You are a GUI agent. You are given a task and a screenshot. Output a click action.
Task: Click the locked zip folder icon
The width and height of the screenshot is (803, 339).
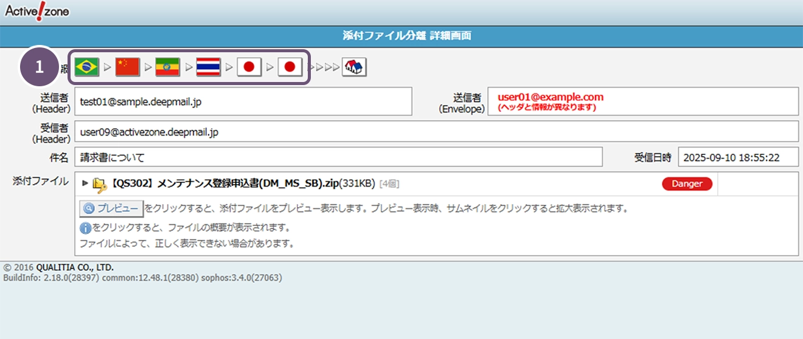(x=100, y=184)
